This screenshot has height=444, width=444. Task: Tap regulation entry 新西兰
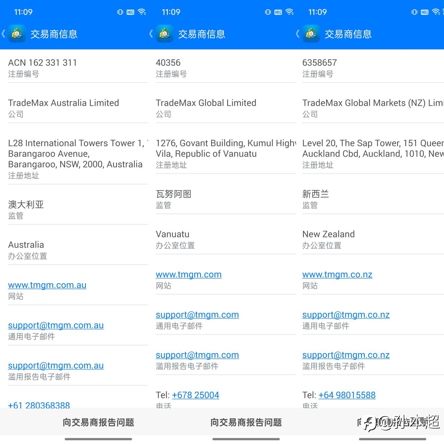pyautogui.click(x=316, y=194)
